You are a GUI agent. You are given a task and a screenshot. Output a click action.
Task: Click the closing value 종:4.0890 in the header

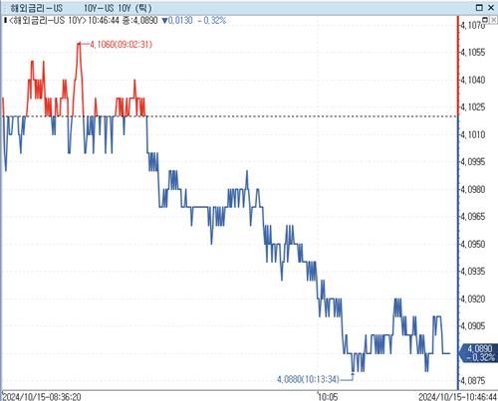tap(139, 21)
